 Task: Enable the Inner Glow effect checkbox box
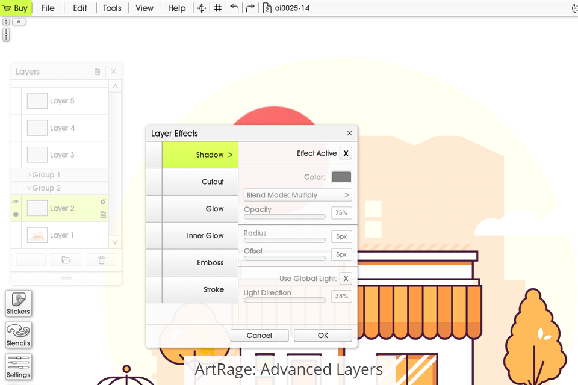154,235
